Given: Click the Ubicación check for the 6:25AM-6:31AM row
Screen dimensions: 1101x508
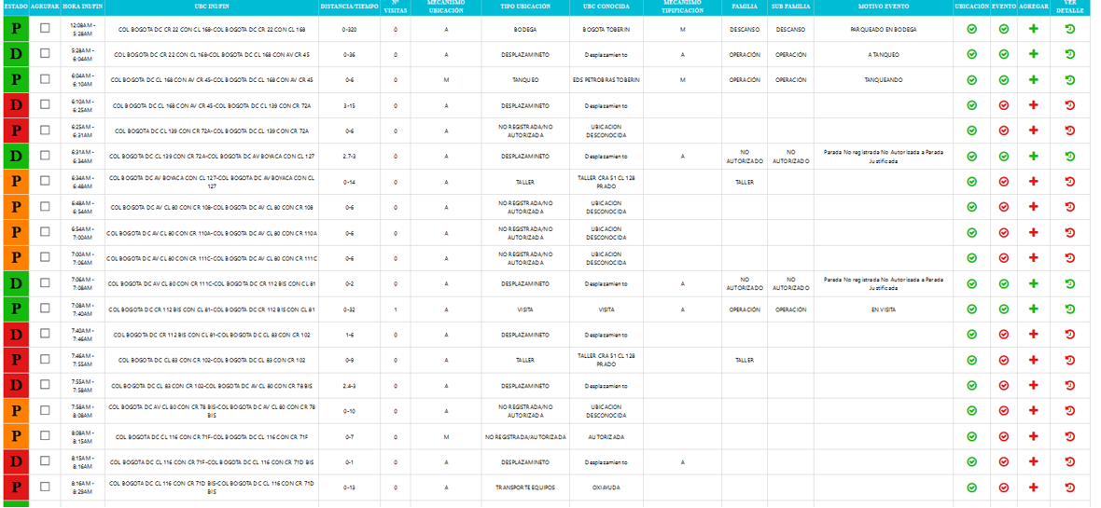Looking at the screenshot, I should point(972,131).
